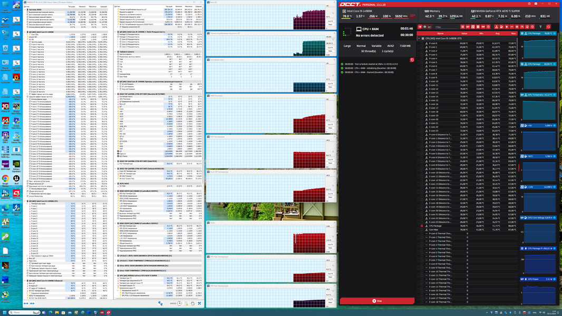This screenshot has height=316, width=562.
Task: Uncheck the CPU Package sensor checkbox
Action: point(422,226)
